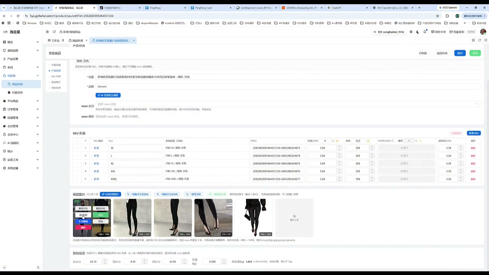Click the 长(cm) field showing 23.10

coord(93,262)
